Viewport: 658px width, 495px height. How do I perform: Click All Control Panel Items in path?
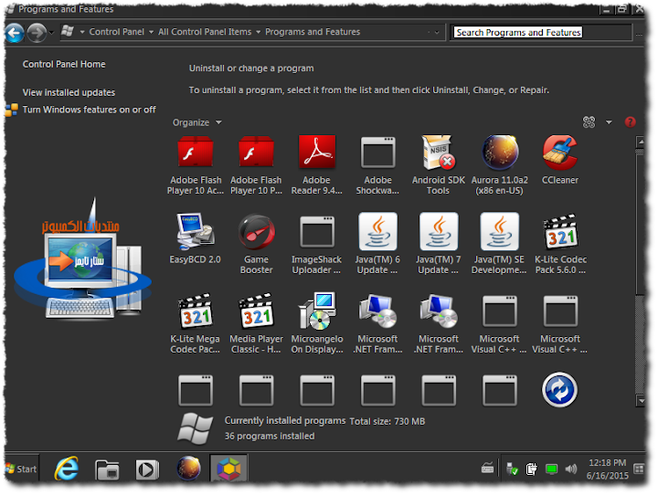point(205,32)
